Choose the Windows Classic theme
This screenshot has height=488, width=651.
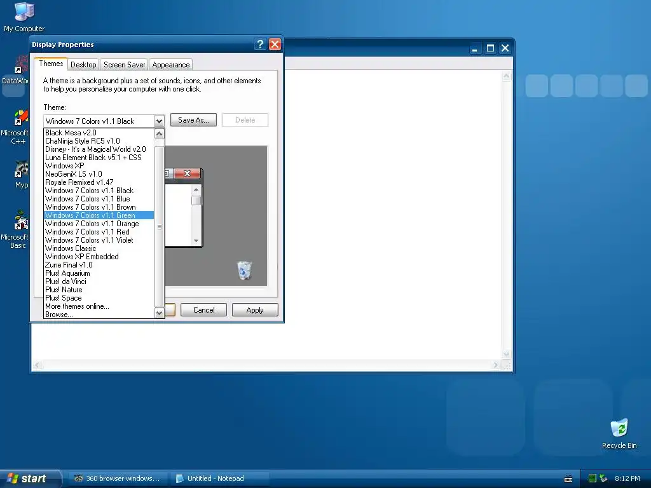[99, 248]
